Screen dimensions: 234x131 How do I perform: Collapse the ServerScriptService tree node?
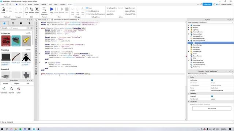coord(189,40)
